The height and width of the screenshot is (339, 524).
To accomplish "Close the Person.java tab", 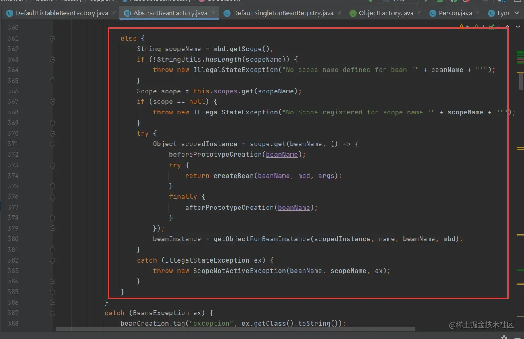I will (x=478, y=13).
